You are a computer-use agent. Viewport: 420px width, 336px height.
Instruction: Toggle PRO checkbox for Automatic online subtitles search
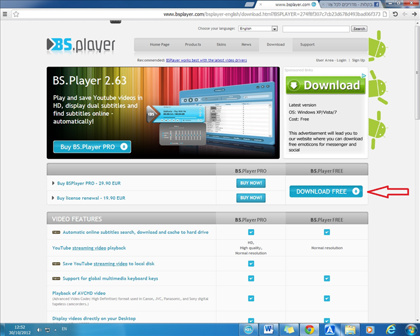point(251,232)
